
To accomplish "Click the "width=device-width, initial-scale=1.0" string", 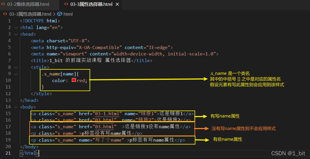I will (x=164, y=54).
